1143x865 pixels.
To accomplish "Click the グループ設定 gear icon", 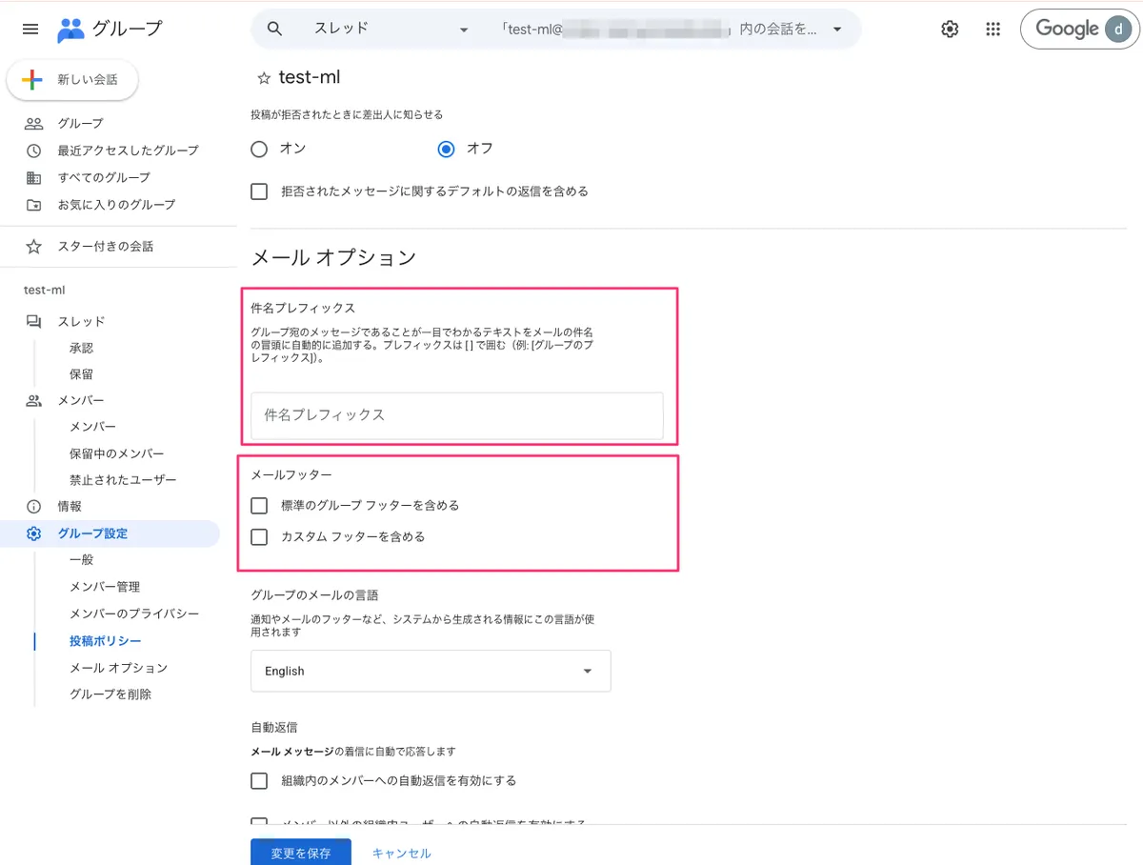I will [33, 533].
